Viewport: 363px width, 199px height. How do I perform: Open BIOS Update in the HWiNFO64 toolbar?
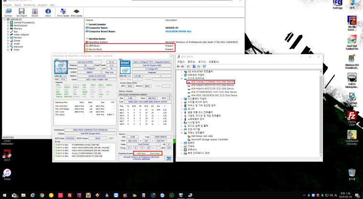click(x=76, y=12)
